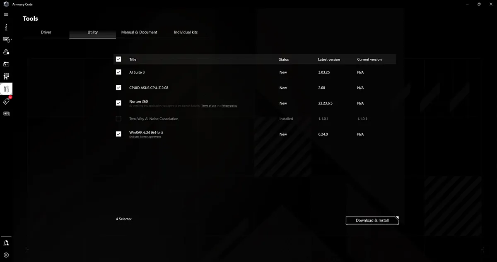Viewport: 497px width, 262px height.
Task: Close the Armoury Crate window
Action: tap(491, 4)
